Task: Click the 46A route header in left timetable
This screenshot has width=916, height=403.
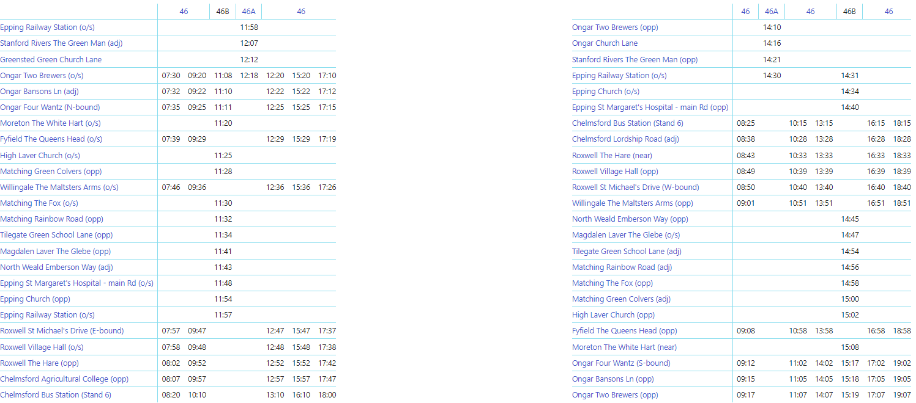Action: tap(248, 12)
